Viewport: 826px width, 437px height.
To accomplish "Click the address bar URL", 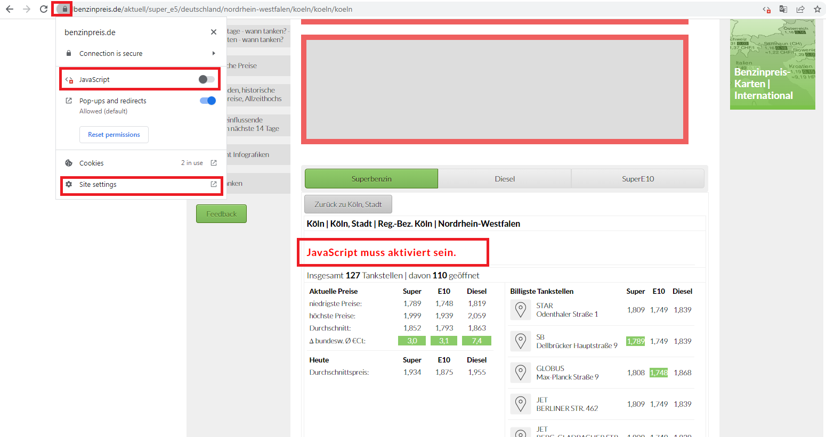I will point(213,9).
